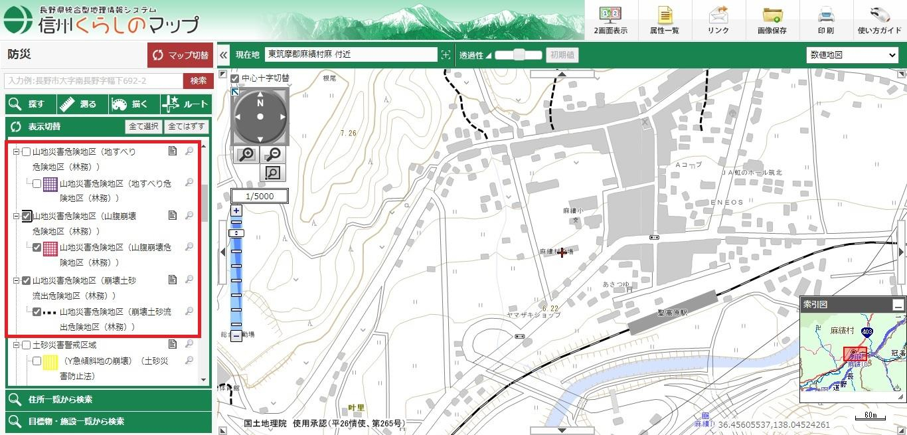Open the 数値地図 basemap dropdown
907x435 pixels.
[852, 55]
